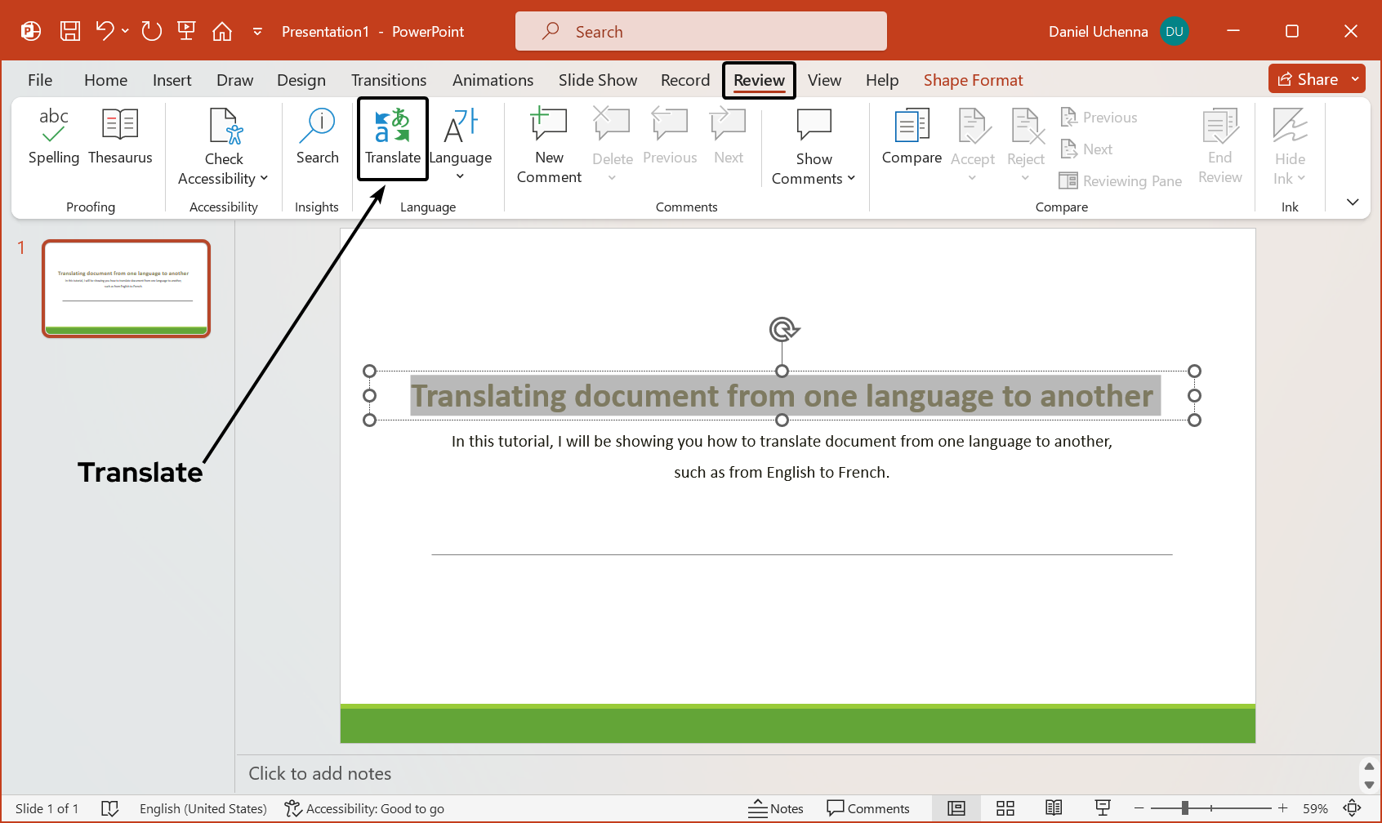Toggle the Comments pane
This screenshot has height=823, width=1382.
coord(869,808)
